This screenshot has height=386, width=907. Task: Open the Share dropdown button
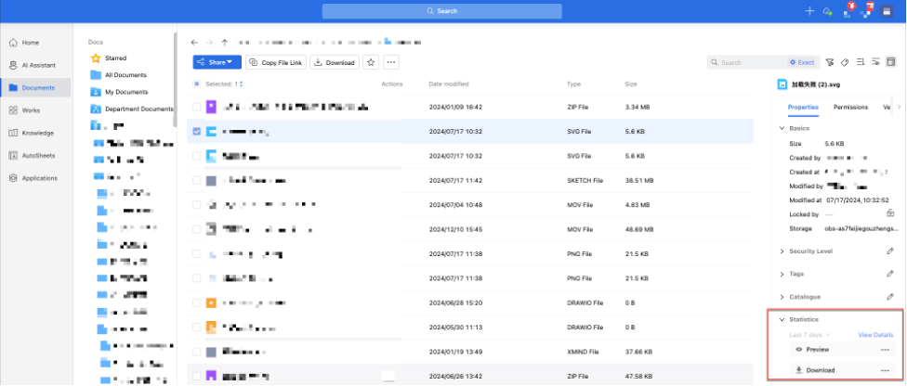[217, 62]
